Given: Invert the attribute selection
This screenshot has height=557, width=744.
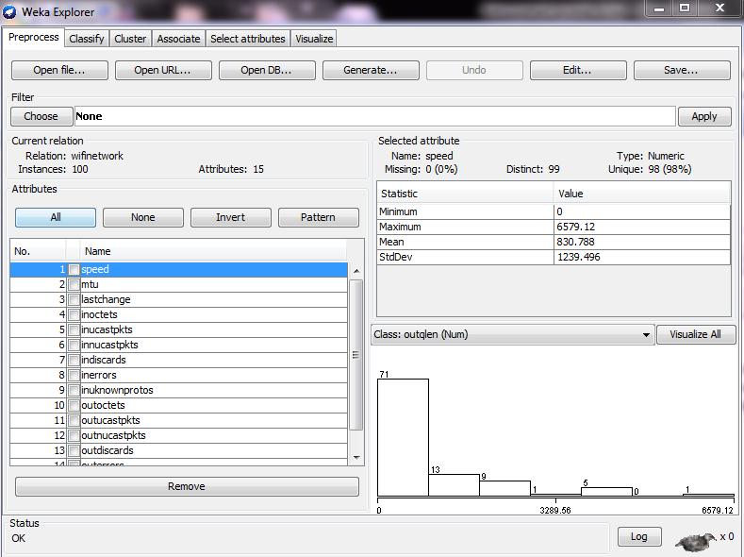Looking at the screenshot, I should [231, 217].
